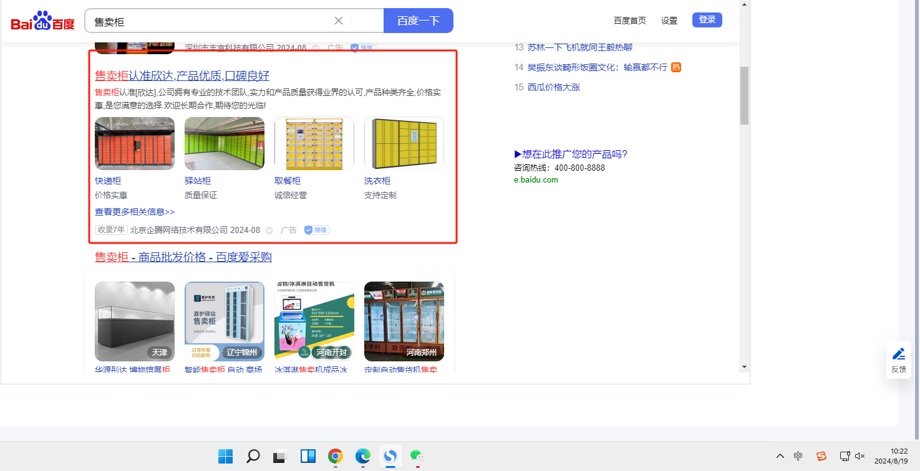This screenshot has height=471, width=920.
Task: Open WeChat from the taskbar
Action: (417, 456)
